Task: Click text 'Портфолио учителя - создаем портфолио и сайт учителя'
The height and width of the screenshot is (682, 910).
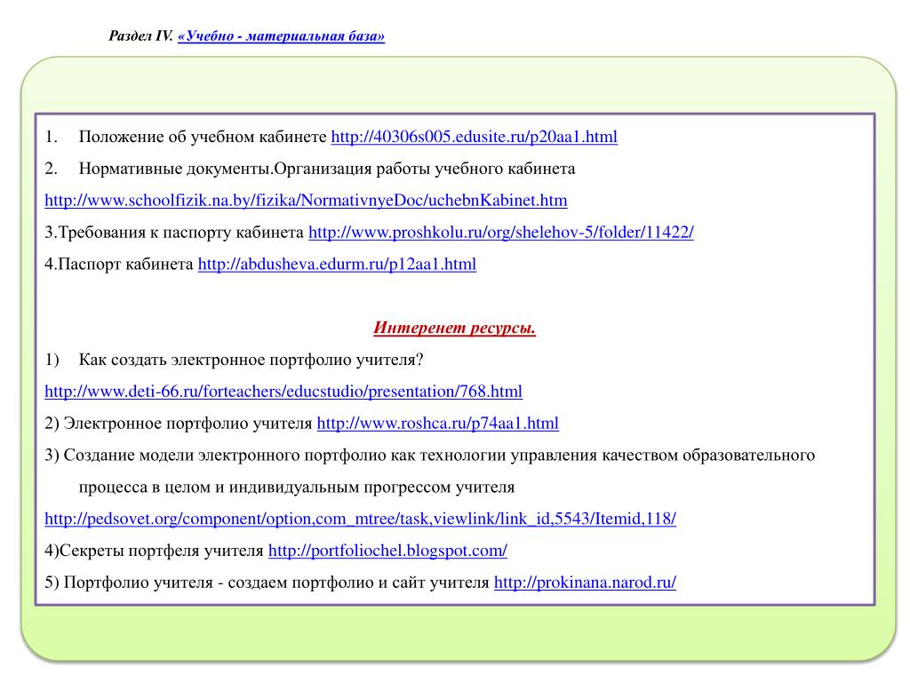Action: tap(276, 583)
